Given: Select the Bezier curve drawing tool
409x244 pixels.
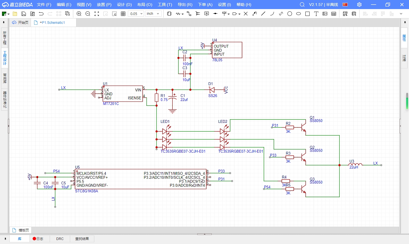Looking at the screenshot, I should tap(281, 14).
